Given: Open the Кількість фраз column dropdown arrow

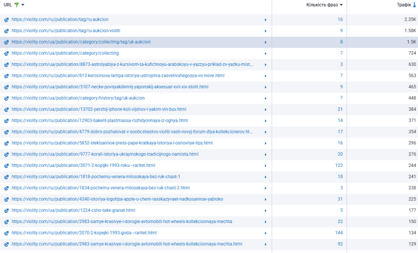Looking at the screenshot, I should [341, 5].
